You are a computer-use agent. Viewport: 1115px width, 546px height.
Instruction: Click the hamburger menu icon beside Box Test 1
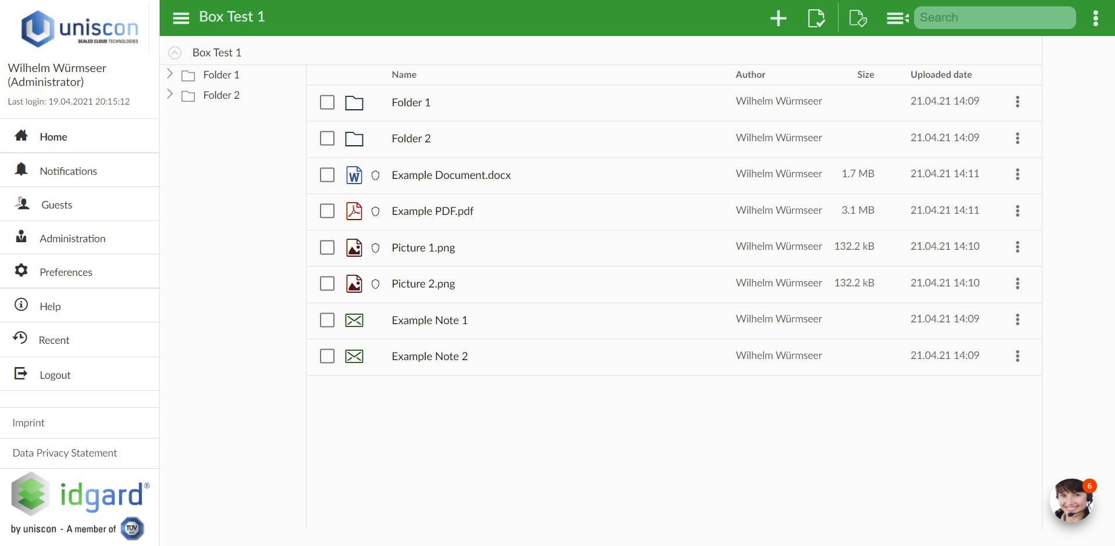click(181, 18)
